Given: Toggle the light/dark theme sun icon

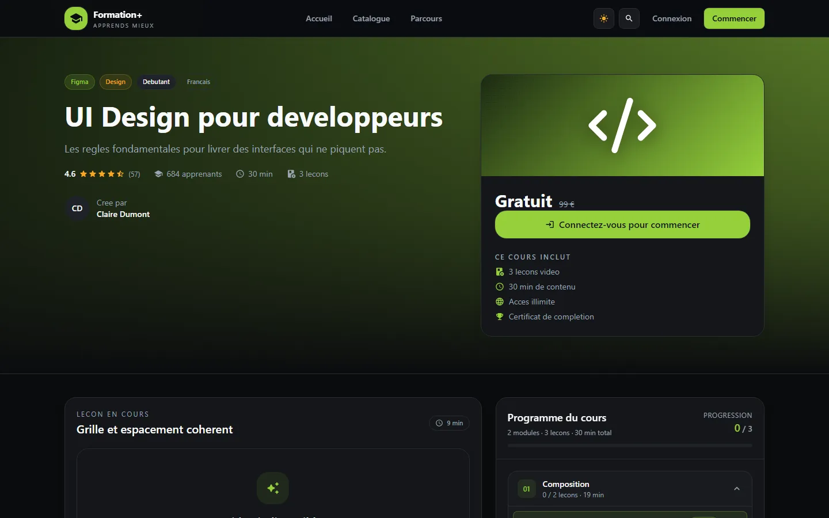Looking at the screenshot, I should (x=604, y=18).
